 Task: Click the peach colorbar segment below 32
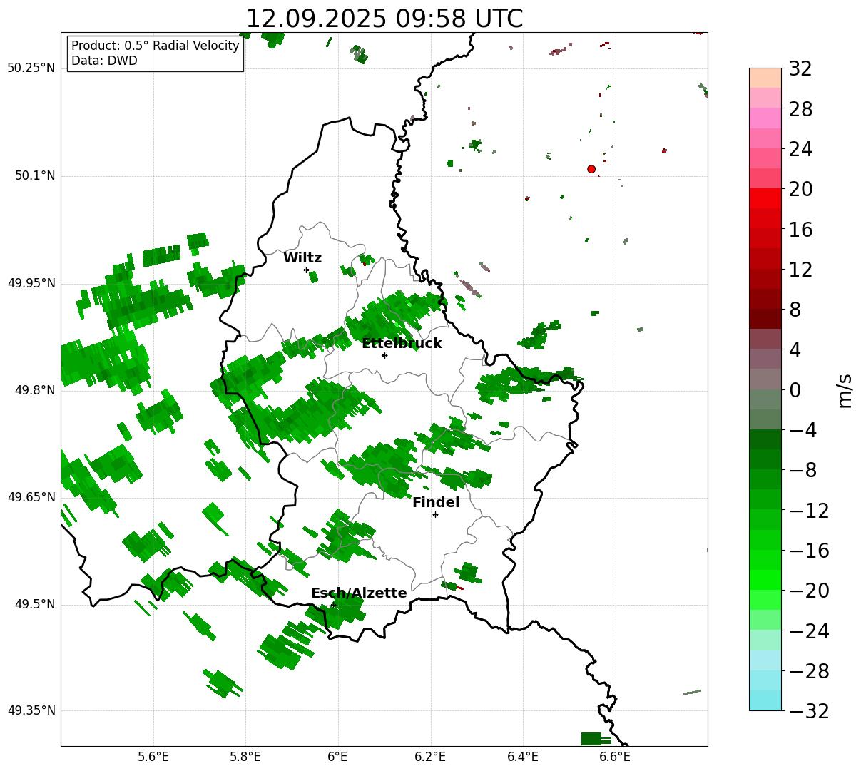coord(765,78)
